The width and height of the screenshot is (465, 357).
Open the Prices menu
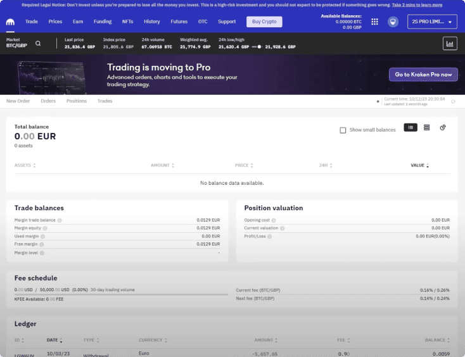coord(55,22)
